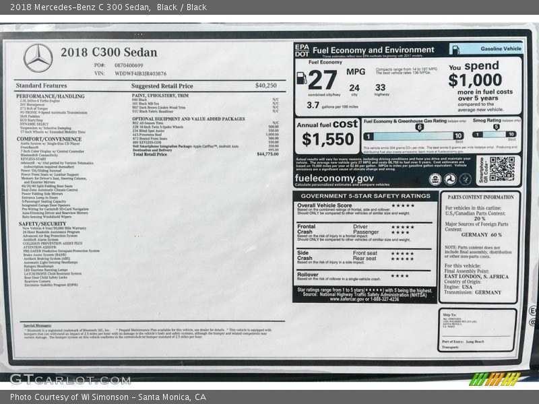Screen dimensions: 539x404
Task: Click the Ship To address box
Action: [477, 330]
